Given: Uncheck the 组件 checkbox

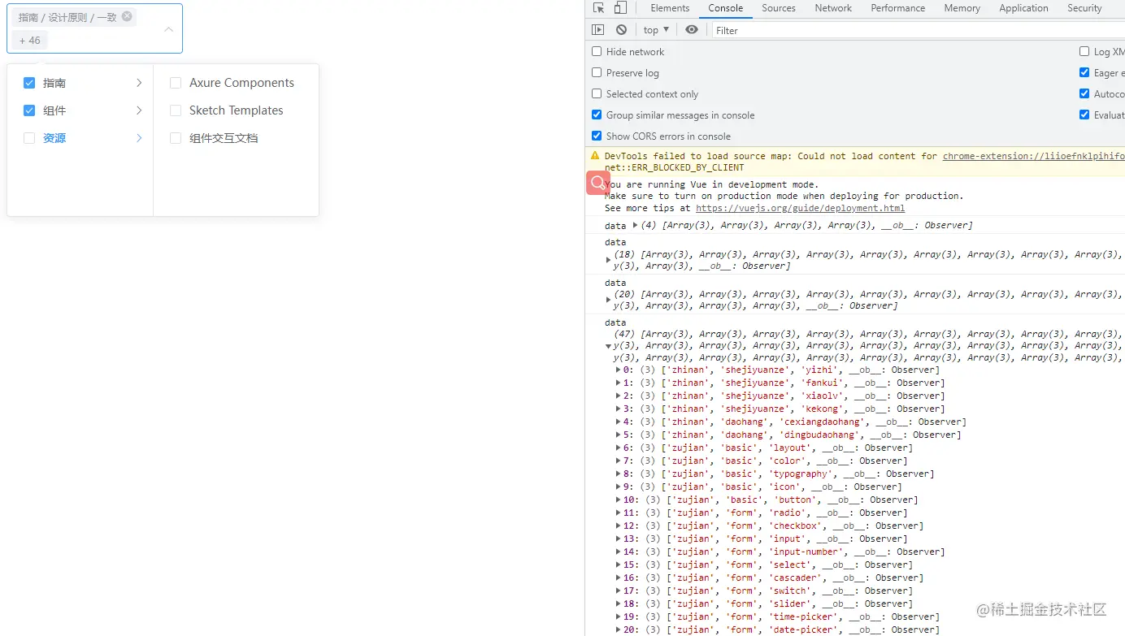Looking at the screenshot, I should (x=29, y=110).
